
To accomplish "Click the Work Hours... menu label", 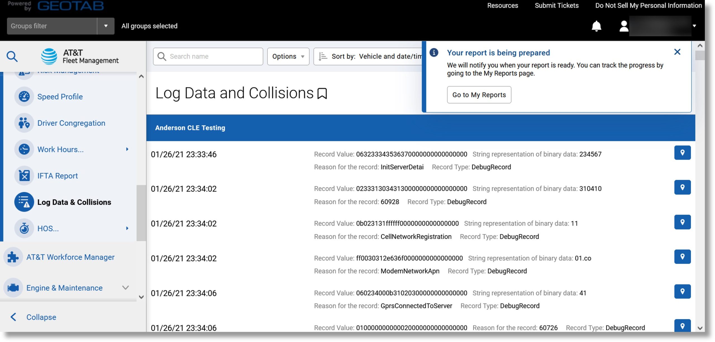I will (60, 149).
